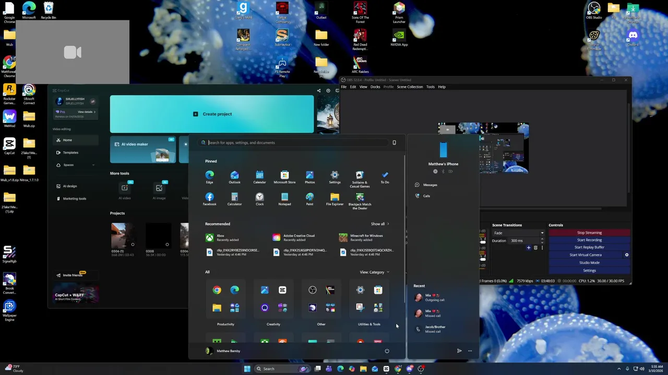Click the taskbar Search box
The width and height of the screenshot is (668, 375).
tap(282, 369)
